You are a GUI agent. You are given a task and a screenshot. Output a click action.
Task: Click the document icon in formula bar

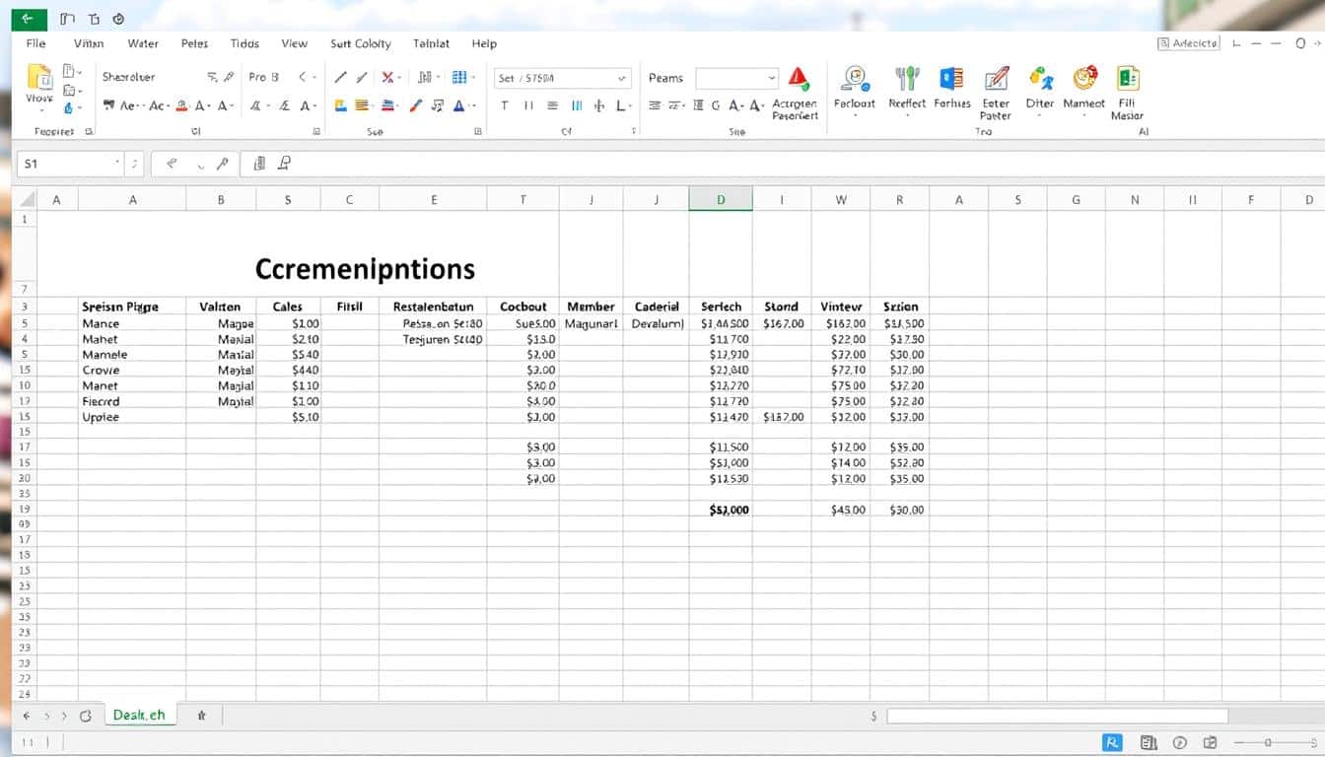click(x=259, y=163)
